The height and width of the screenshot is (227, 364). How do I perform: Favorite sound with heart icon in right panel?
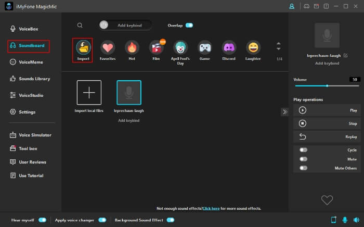(x=327, y=200)
